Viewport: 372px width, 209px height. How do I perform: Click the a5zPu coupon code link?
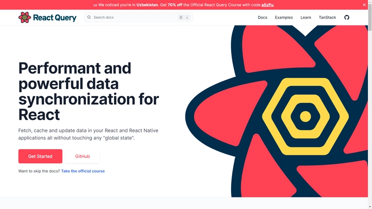point(266,5)
